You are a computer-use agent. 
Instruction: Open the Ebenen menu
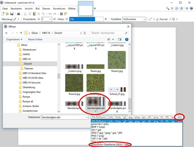tap(46, 9)
